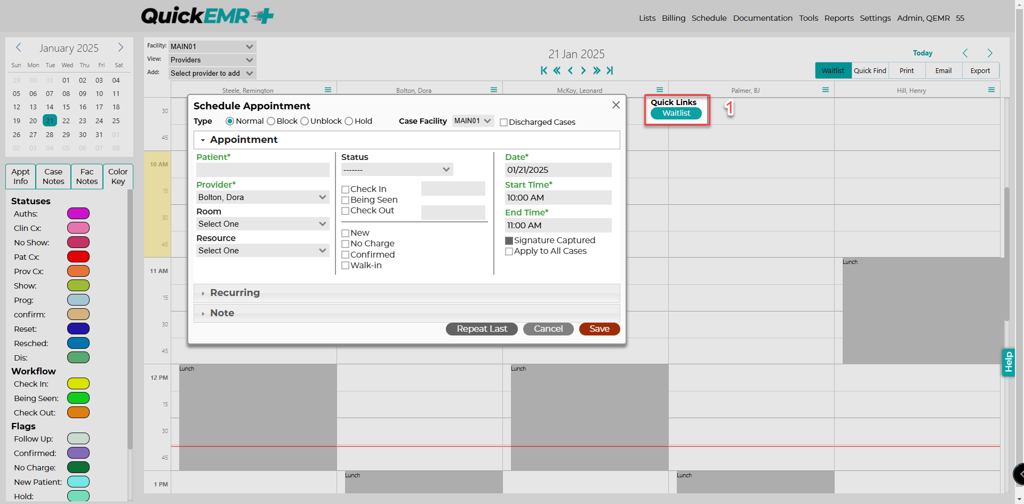
Task: Click the Today link
Action: [923, 53]
